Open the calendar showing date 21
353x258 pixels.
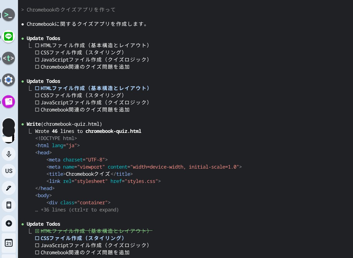9,243
